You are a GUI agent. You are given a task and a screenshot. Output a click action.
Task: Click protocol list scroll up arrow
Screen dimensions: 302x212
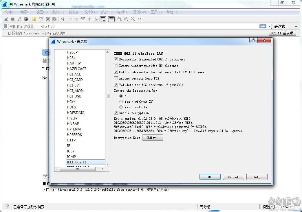point(107,52)
